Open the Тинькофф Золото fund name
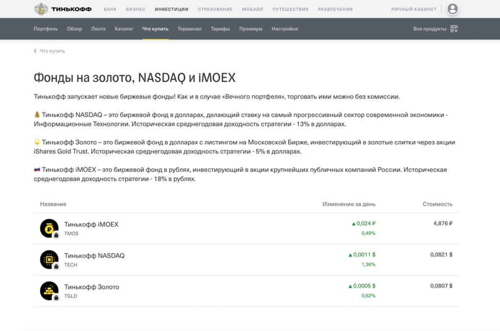 coord(91,287)
